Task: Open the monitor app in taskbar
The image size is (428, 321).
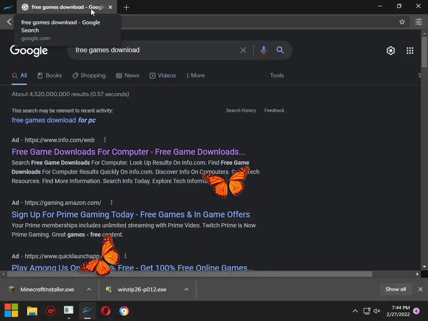Action: pyautogui.click(x=69, y=311)
